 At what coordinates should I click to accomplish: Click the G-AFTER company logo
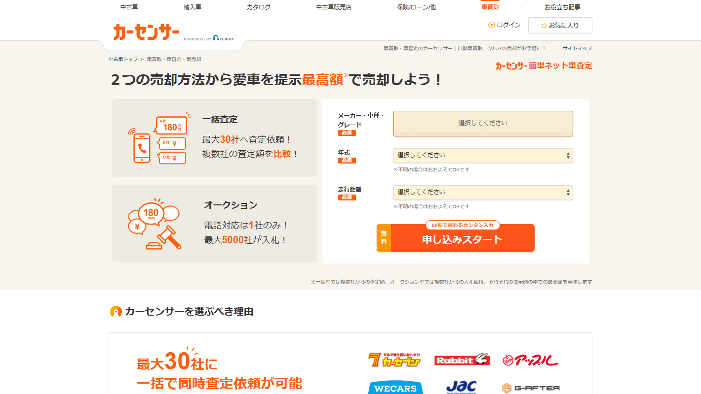pos(531,388)
